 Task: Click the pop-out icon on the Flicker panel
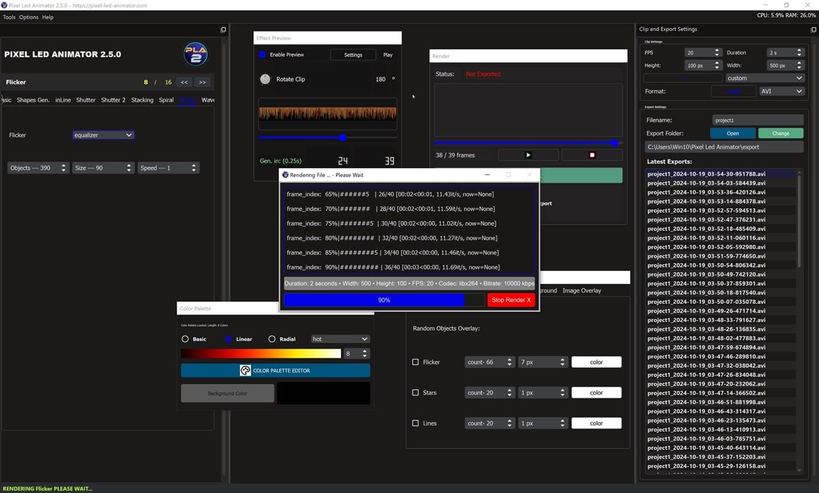click(223, 29)
